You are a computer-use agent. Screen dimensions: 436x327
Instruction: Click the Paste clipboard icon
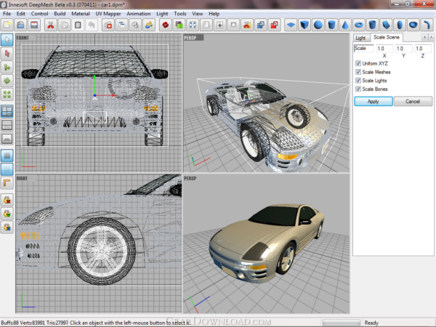point(78,25)
